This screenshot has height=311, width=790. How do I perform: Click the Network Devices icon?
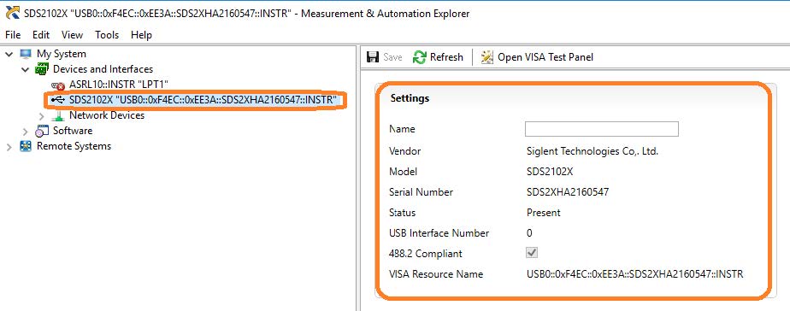(x=58, y=115)
